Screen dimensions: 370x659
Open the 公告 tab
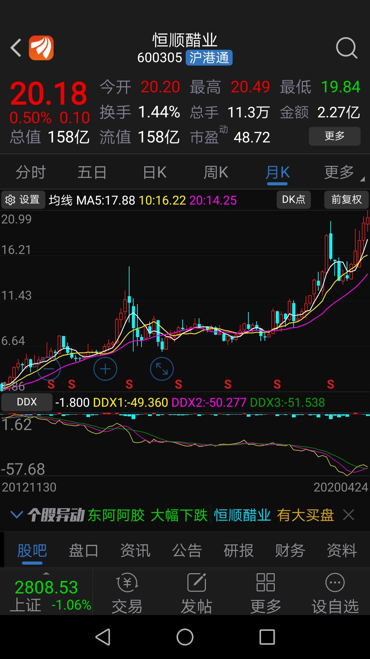[187, 551]
